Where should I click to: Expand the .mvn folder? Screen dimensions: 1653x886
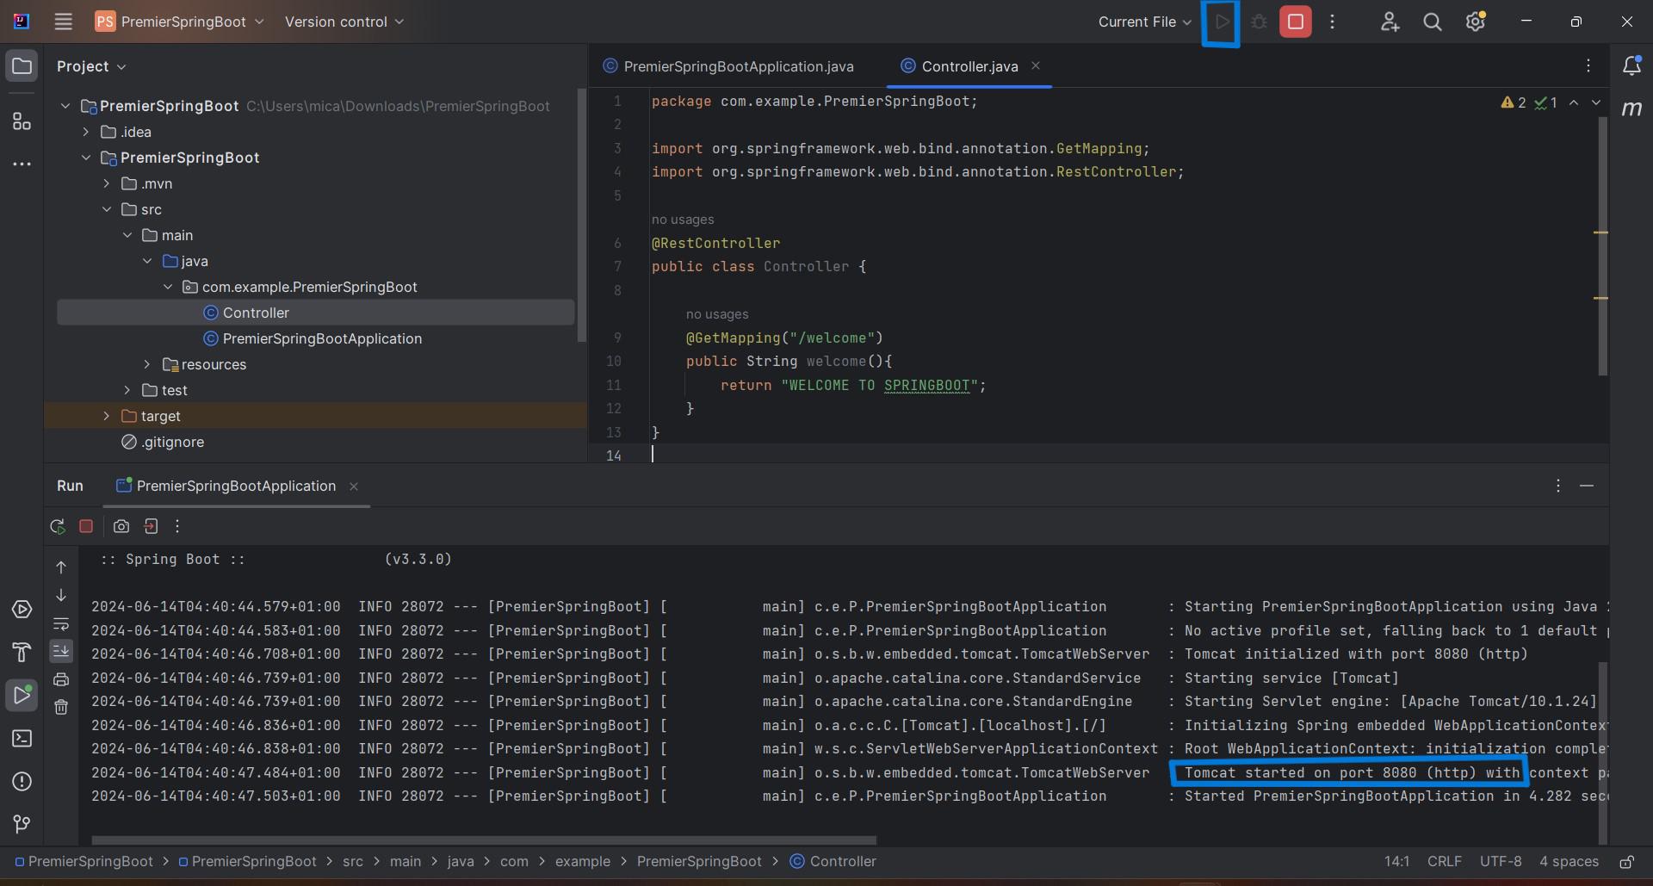[x=107, y=183]
